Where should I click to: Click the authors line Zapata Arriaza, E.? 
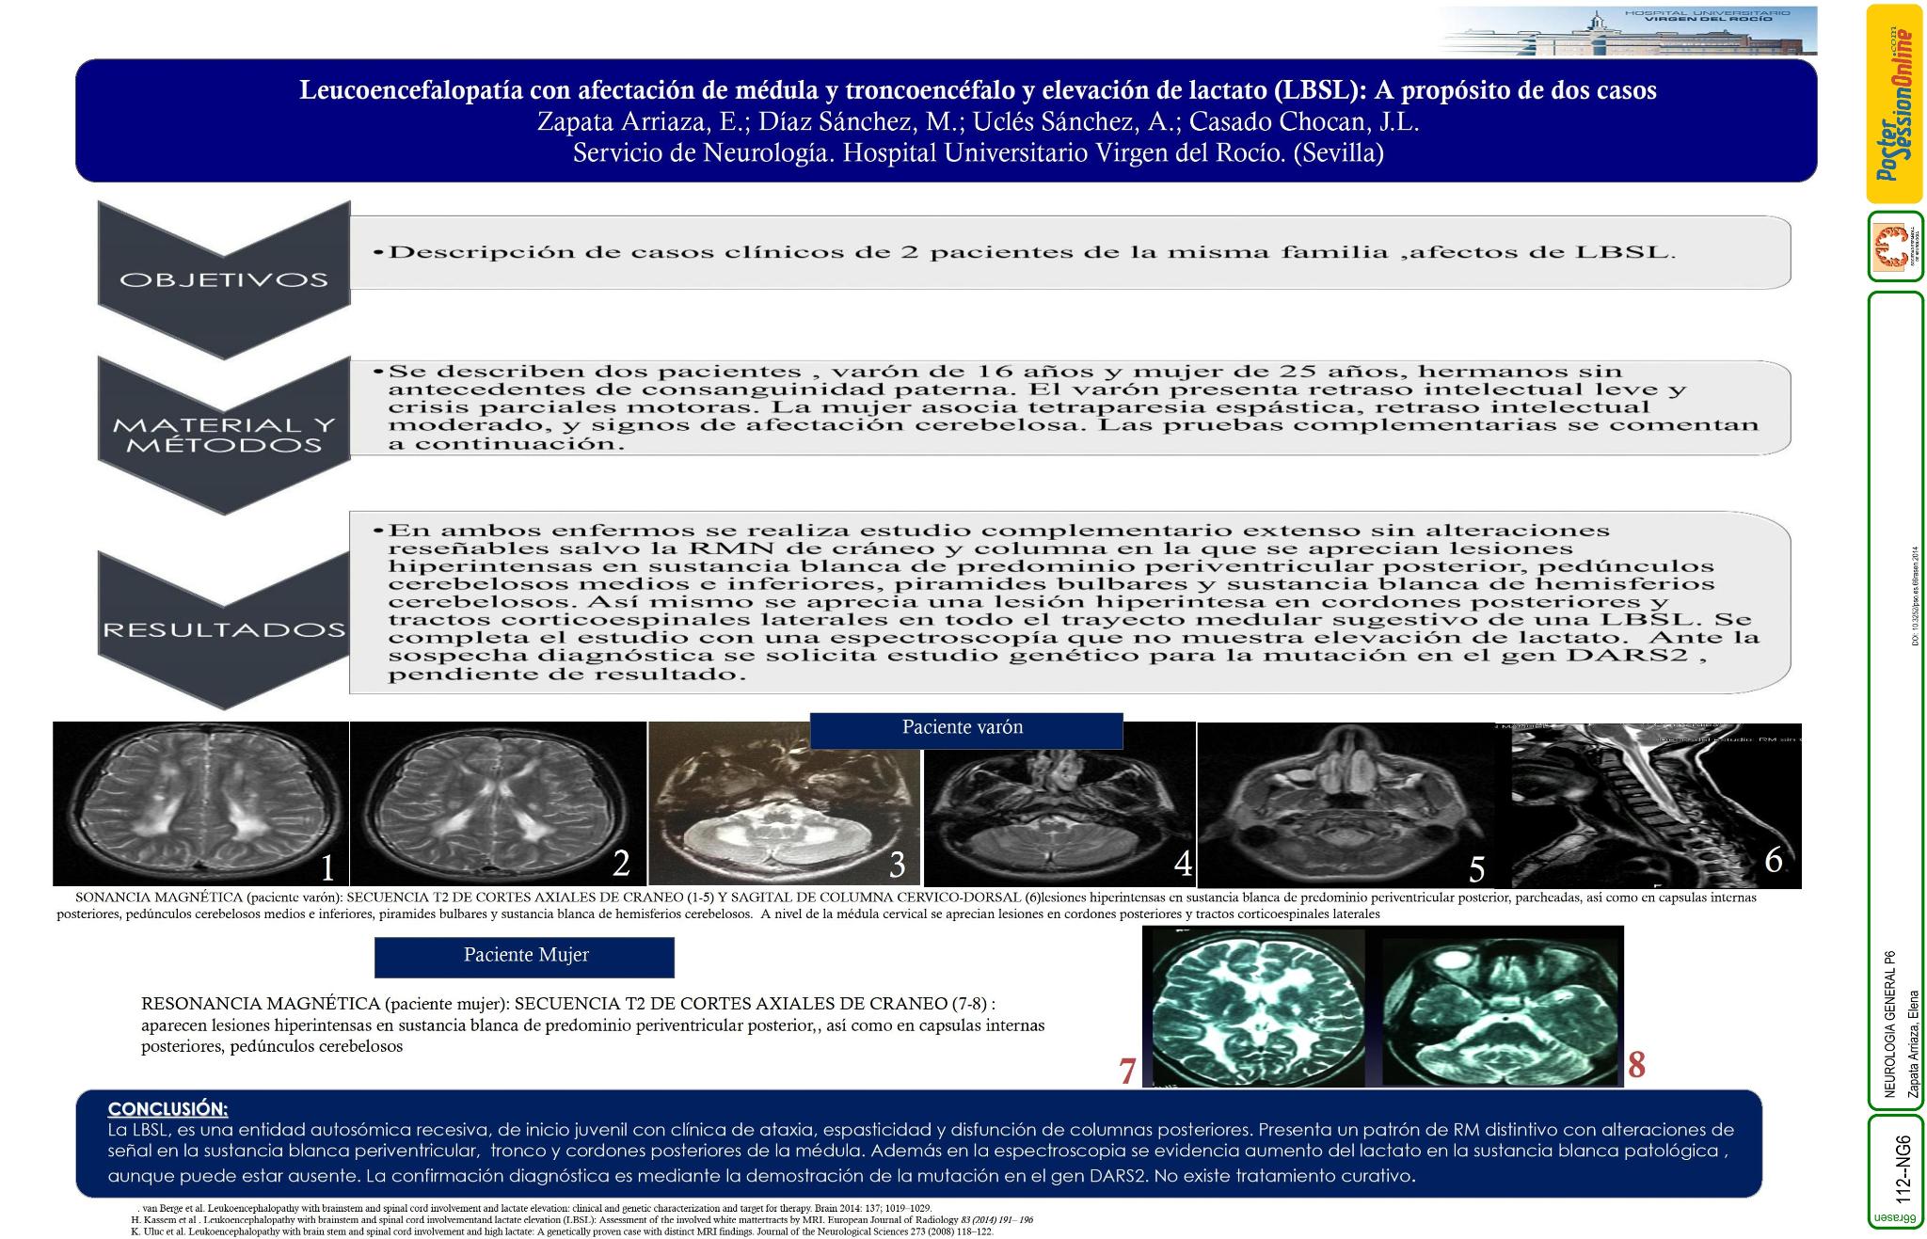(979, 122)
